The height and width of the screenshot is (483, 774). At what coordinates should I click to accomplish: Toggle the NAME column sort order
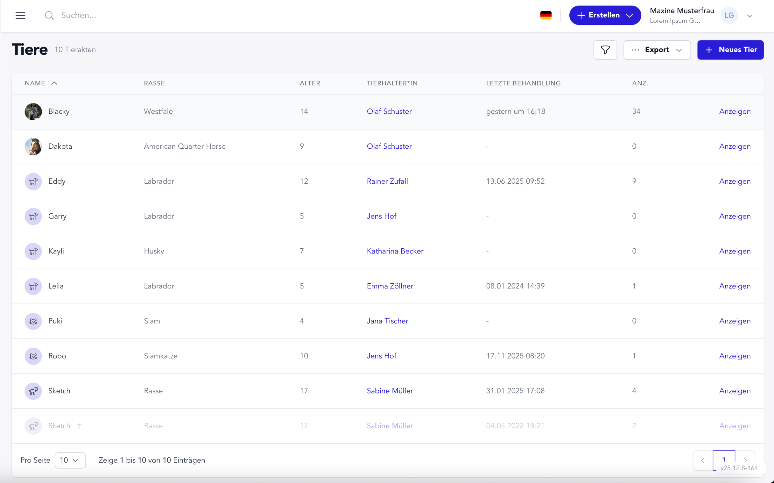pos(41,83)
